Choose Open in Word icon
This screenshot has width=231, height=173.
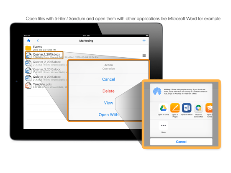coord(187,108)
